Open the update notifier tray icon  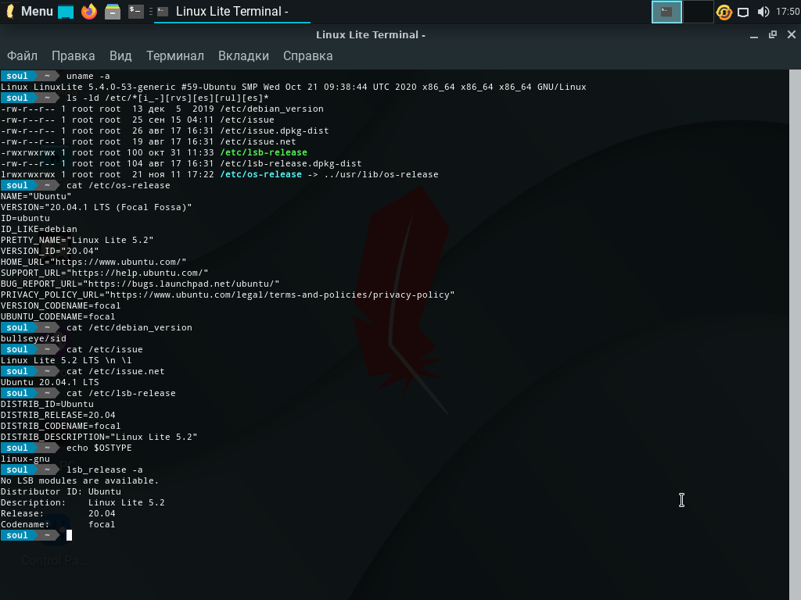(x=724, y=12)
